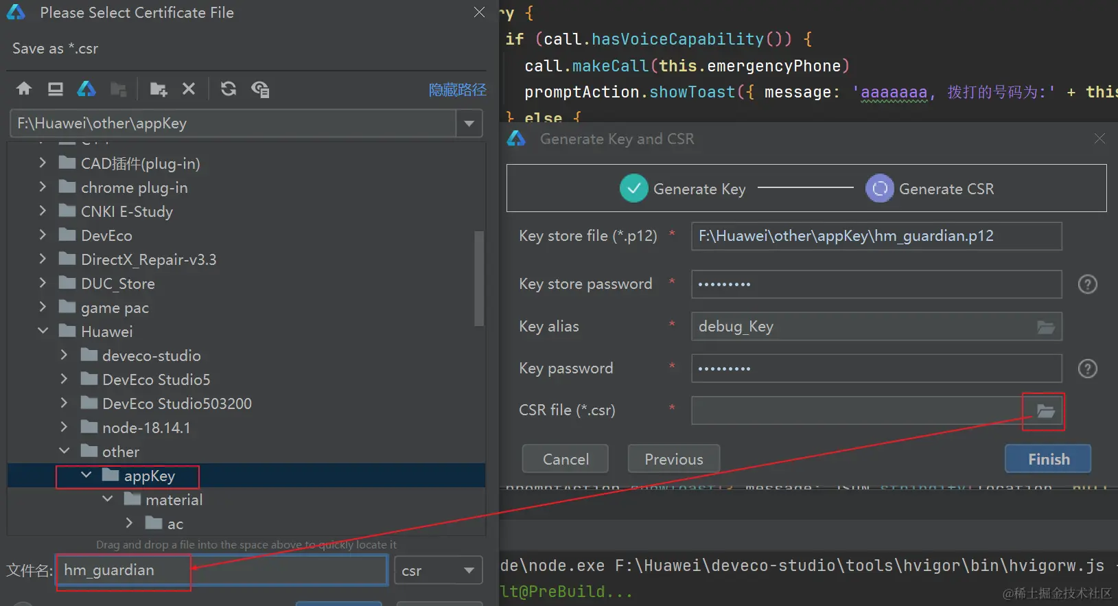Image resolution: width=1118 pixels, height=606 pixels.
Task: Close the Generate Key and CSR dialog
Action: [x=1099, y=139]
